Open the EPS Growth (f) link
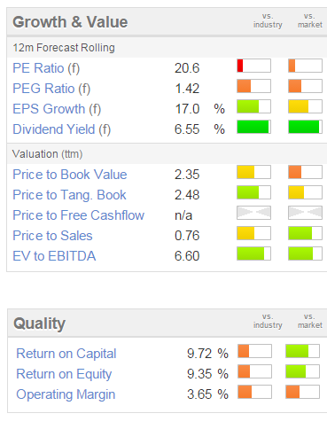Viewport: 327px width, 429px height. (x=57, y=109)
